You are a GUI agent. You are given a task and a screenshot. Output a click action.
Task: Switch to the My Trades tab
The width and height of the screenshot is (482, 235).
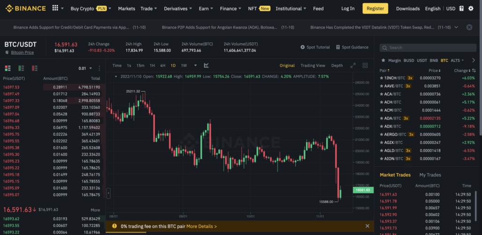pos(430,175)
